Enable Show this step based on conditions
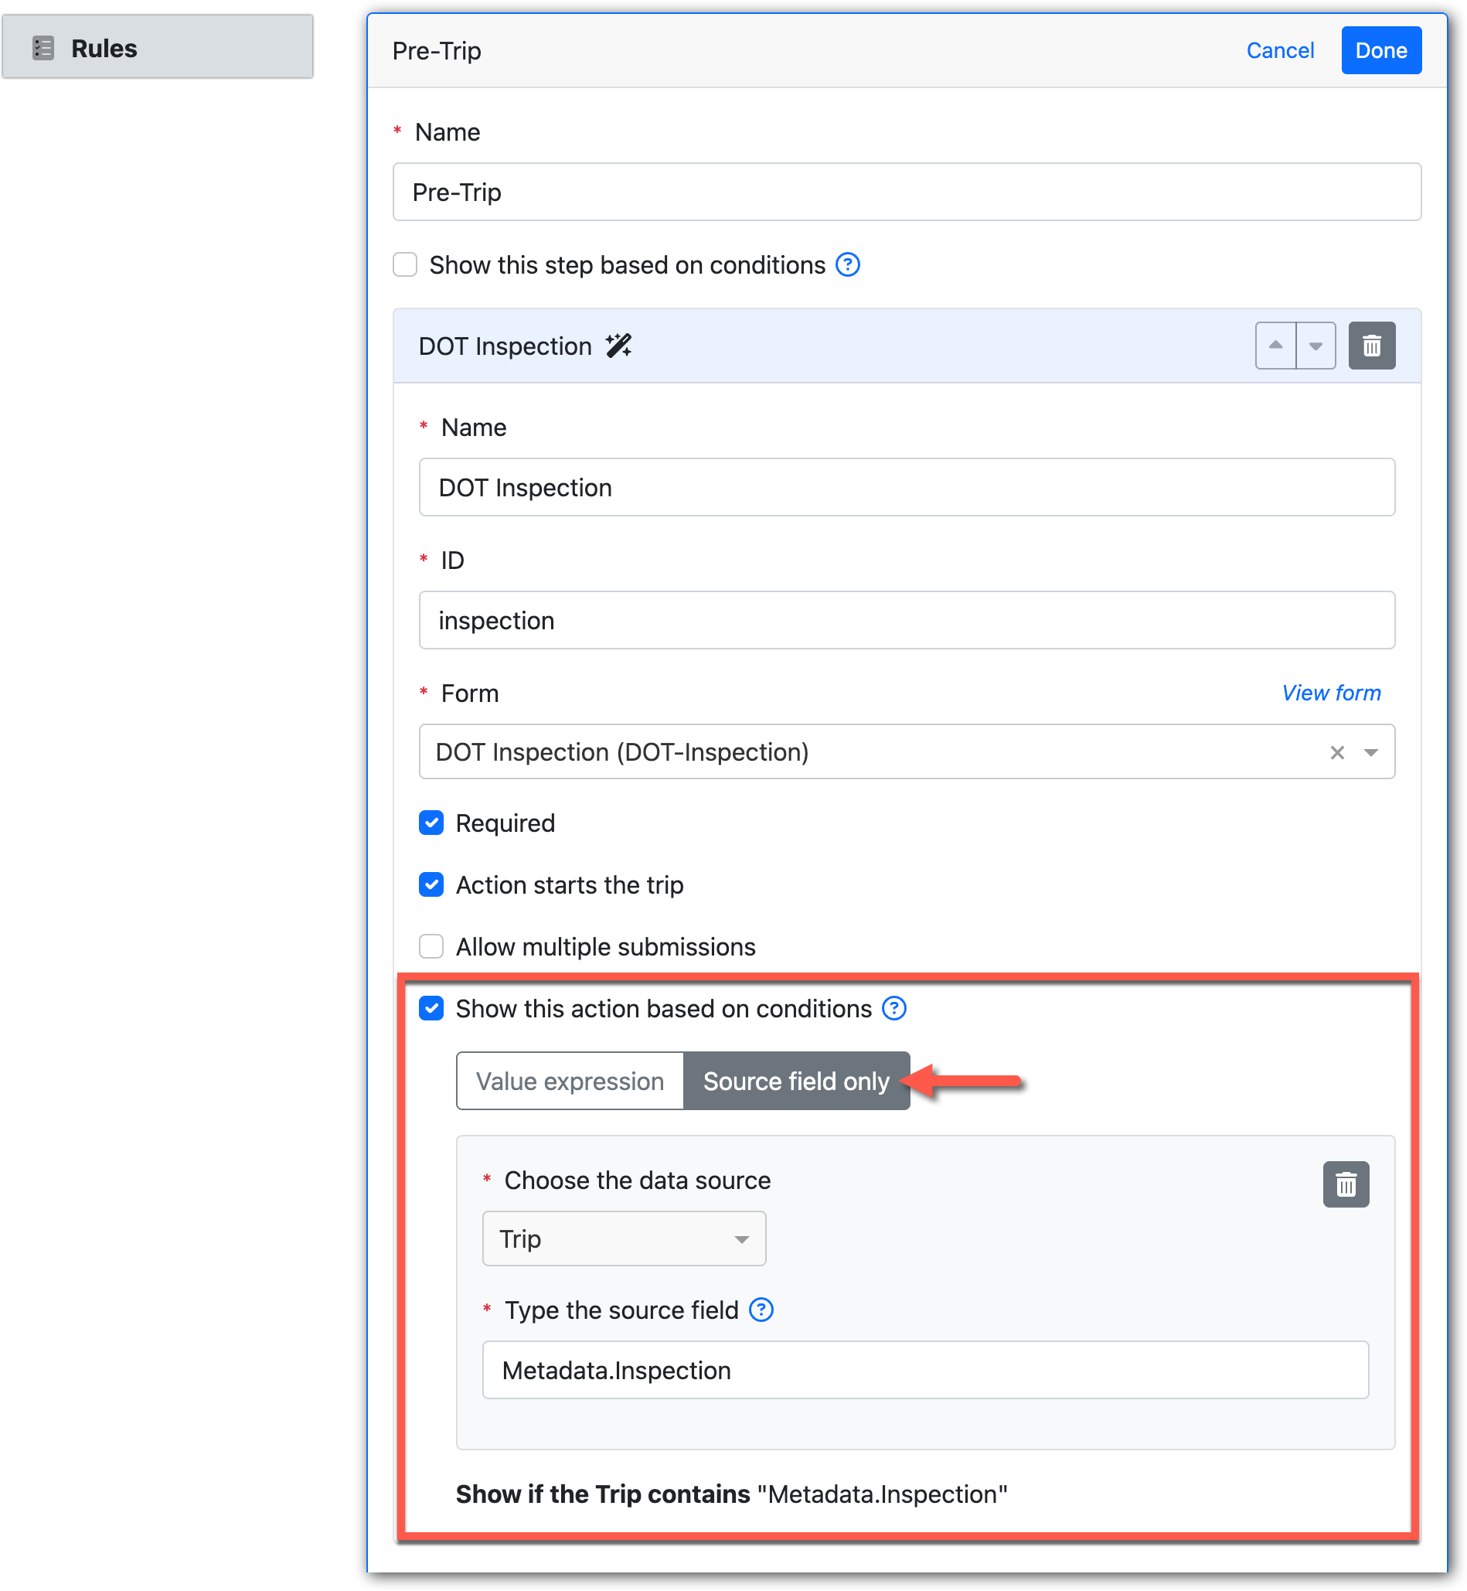The image size is (1467, 1591). point(406,265)
